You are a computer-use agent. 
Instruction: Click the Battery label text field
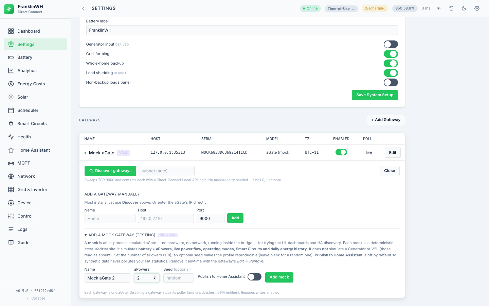click(x=242, y=30)
